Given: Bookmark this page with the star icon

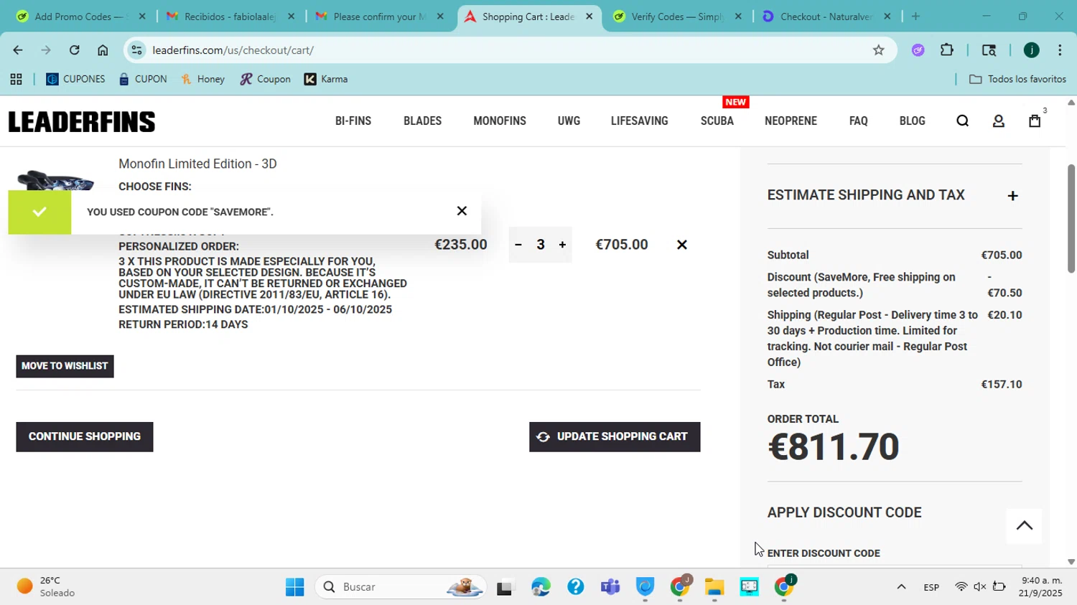Looking at the screenshot, I should coord(878,50).
